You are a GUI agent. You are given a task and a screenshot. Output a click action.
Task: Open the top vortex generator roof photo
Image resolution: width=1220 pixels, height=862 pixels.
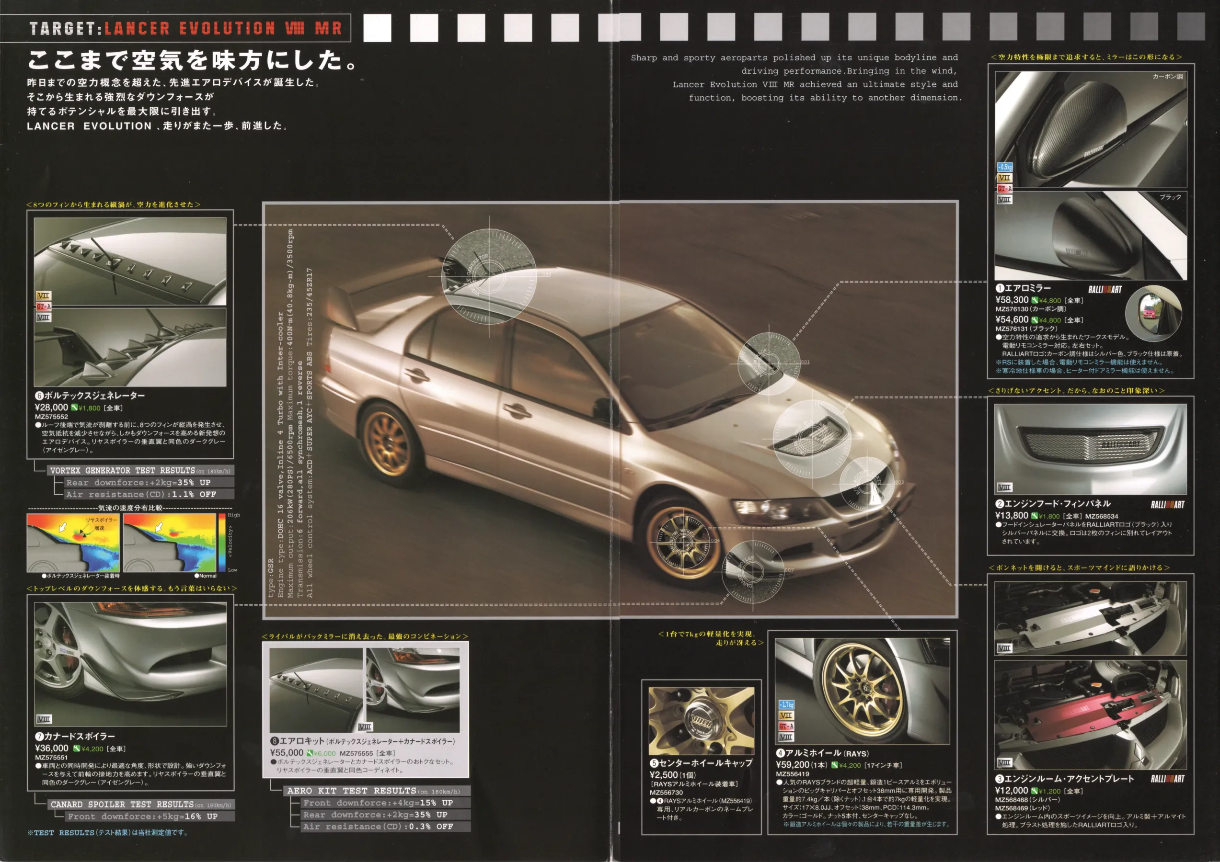click(x=130, y=262)
